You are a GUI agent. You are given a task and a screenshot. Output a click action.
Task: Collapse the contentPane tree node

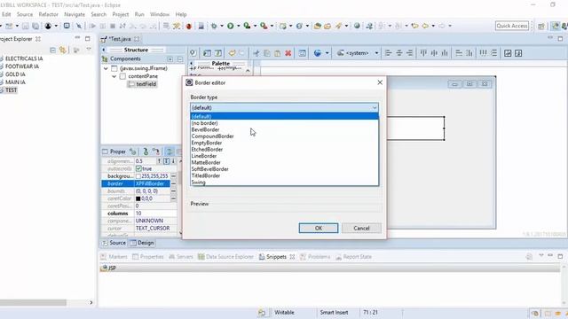(114, 76)
